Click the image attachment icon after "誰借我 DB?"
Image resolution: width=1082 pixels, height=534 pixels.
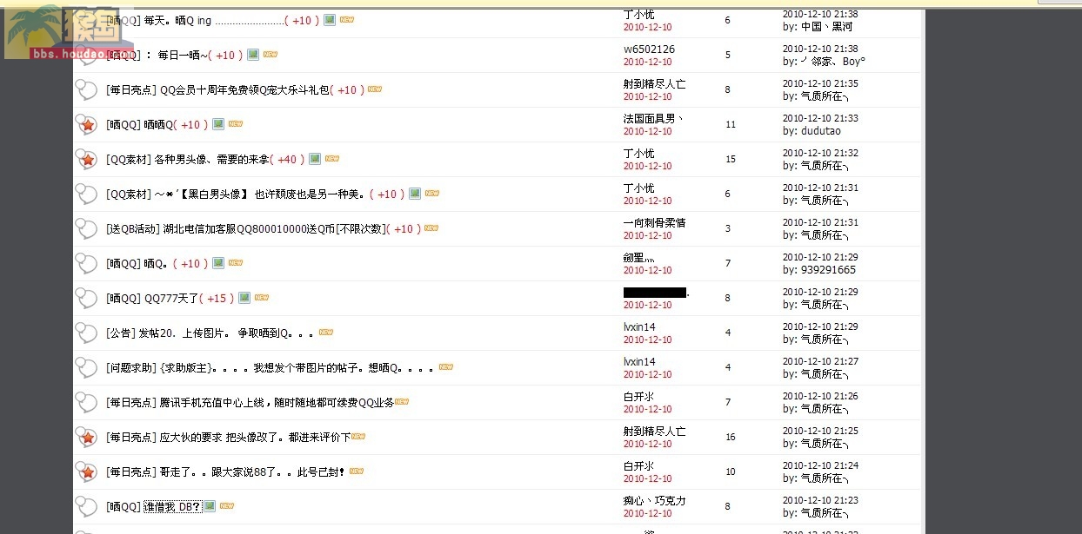(x=210, y=506)
